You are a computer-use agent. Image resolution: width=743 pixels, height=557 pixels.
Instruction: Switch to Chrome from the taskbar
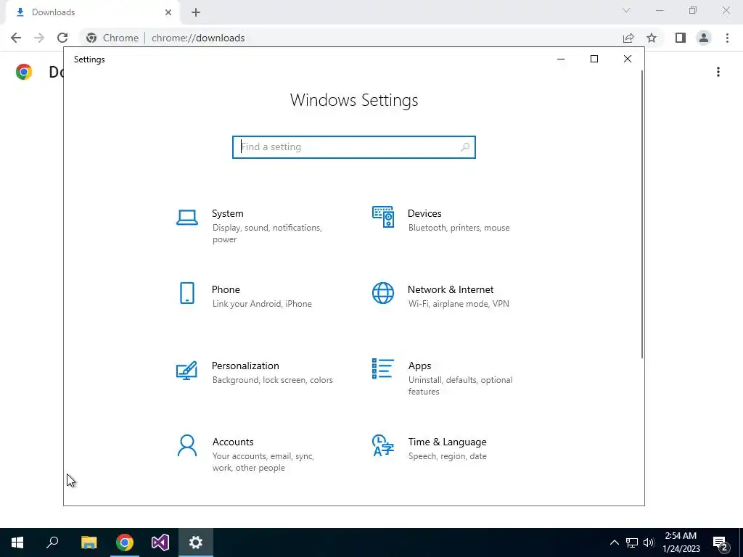coord(125,542)
